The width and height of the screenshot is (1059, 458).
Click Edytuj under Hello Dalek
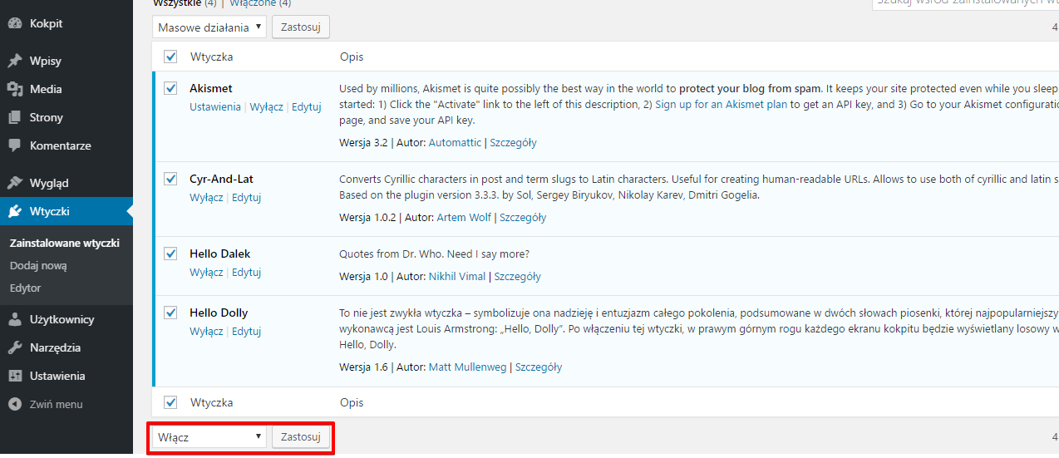tap(247, 273)
